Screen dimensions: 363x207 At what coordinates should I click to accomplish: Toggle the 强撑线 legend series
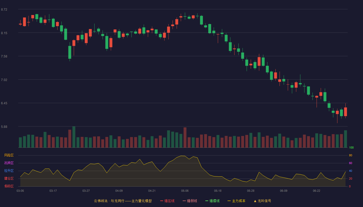pyautogui.click(x=212, y=201)
